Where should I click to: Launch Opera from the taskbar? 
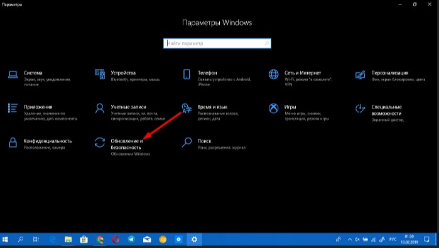[x=116, y=240]
